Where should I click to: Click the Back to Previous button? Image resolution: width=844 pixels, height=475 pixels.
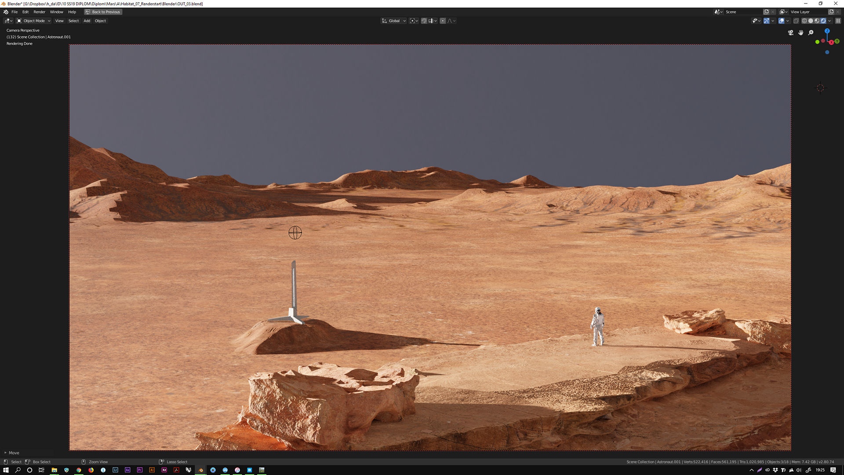tap(103, 12)
